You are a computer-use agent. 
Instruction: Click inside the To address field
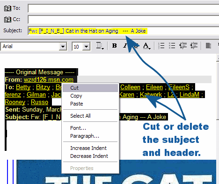pyautogui.click(x=124, y=8)
